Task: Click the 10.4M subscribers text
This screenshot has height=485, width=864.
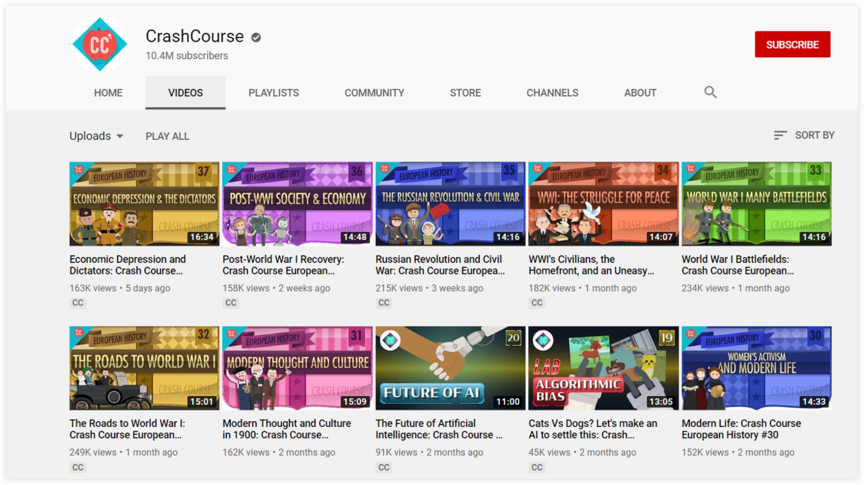Action: pos(187,56)
